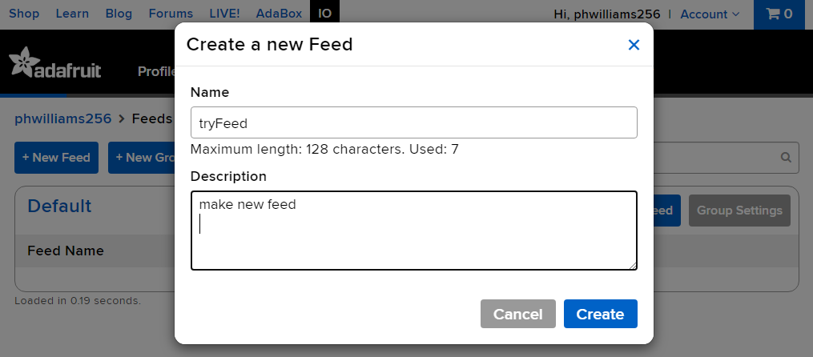
Task: Click the Default group heading
Action: 59,207
